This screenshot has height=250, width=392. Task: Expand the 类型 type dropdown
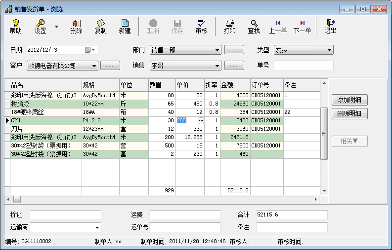(x=329, y=50)
